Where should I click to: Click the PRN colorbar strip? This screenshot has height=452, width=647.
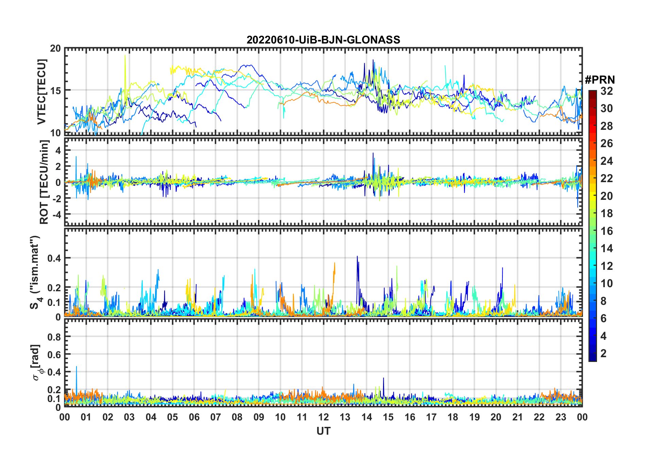[x=593, y=226]
